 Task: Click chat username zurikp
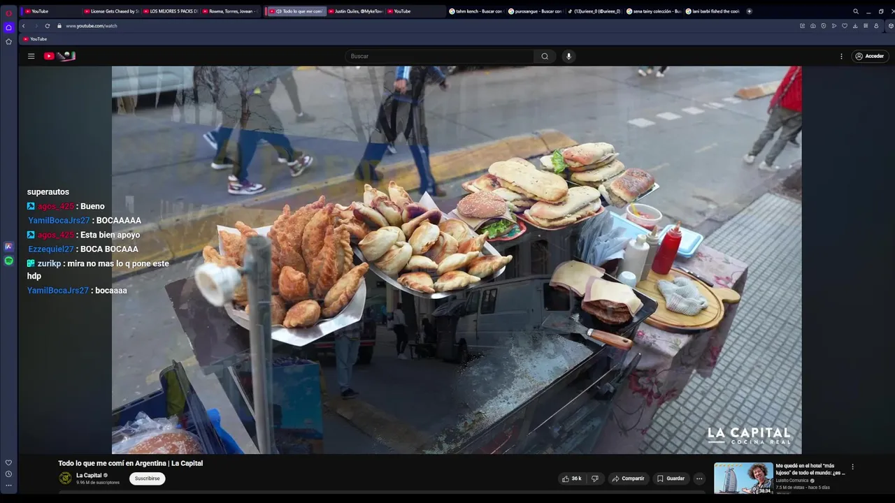coord(49,263)
